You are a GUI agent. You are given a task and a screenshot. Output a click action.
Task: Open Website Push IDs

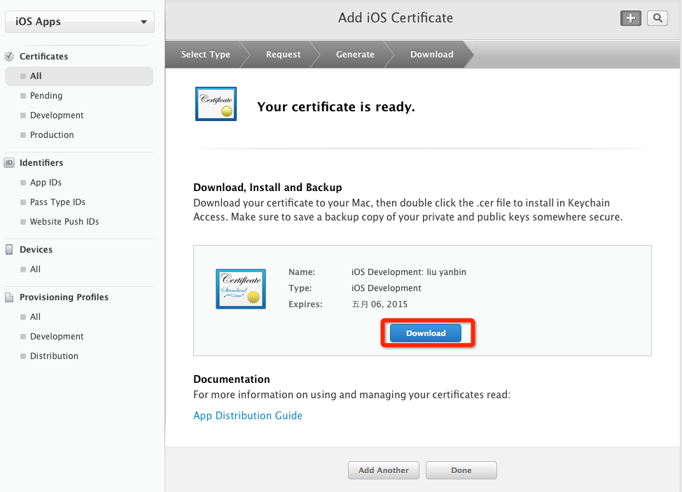pos(64,221)
